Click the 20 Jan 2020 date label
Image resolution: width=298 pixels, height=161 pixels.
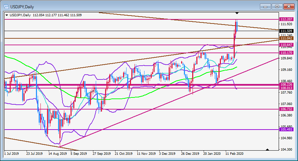click(212, 154)
